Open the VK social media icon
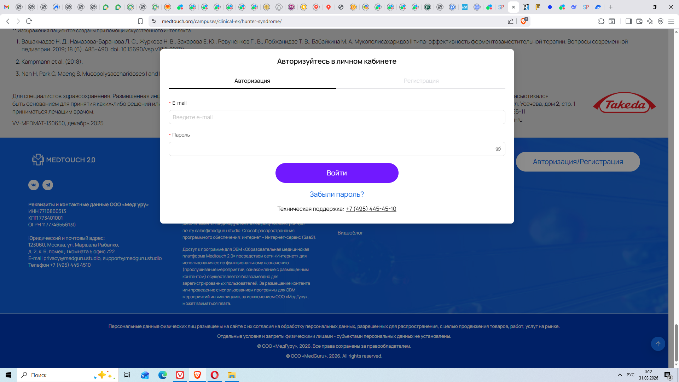 (34, 185)
